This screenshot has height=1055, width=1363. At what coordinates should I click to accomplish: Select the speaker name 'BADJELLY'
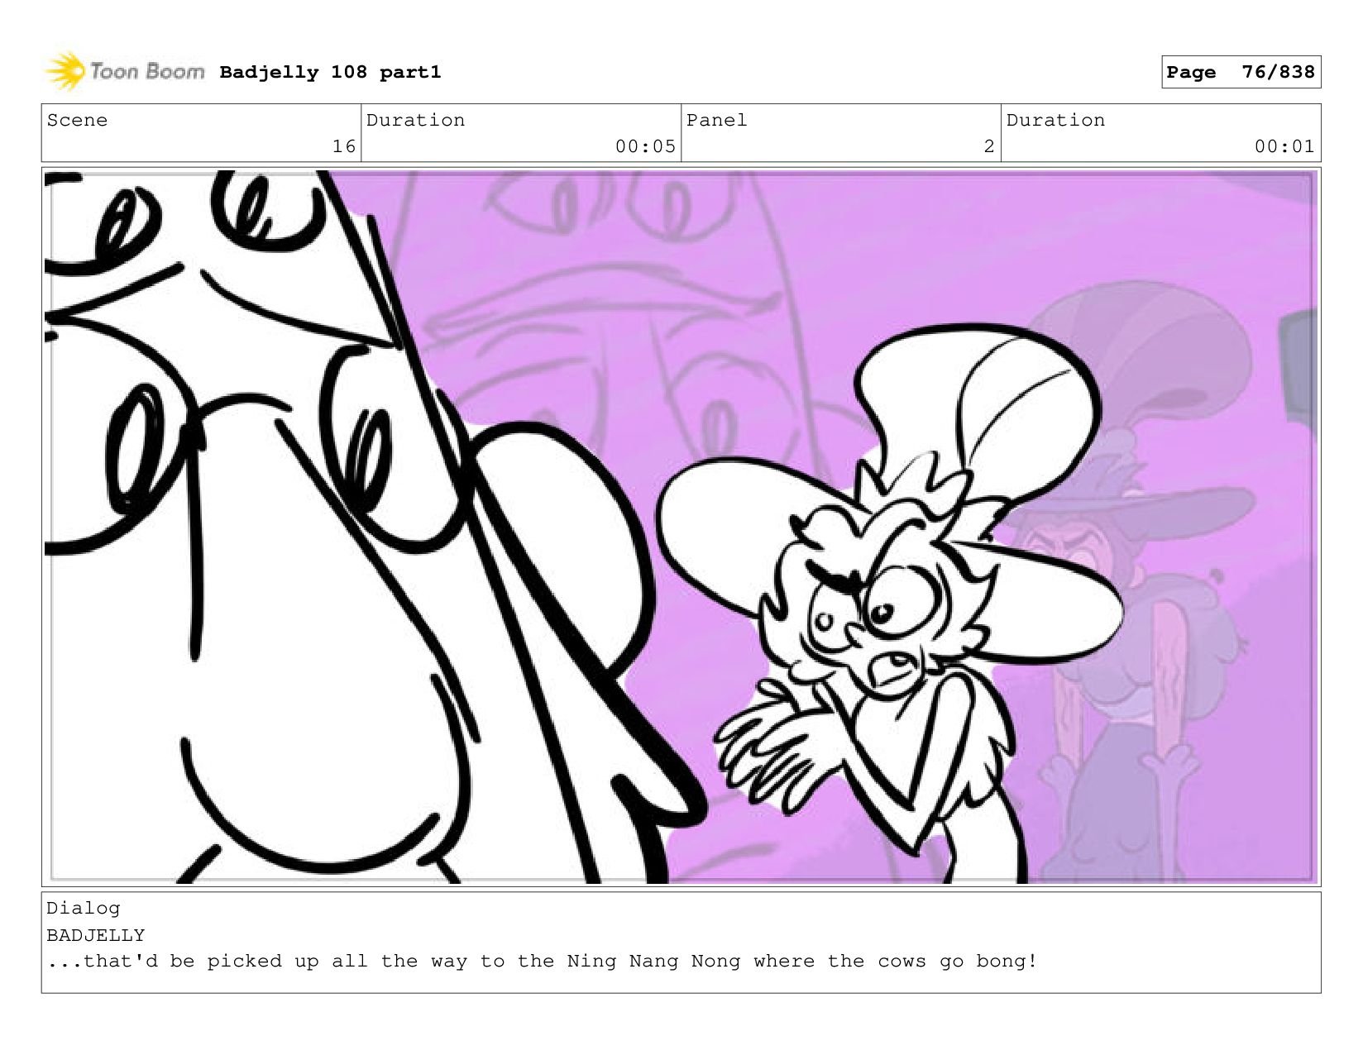point(96,935)
